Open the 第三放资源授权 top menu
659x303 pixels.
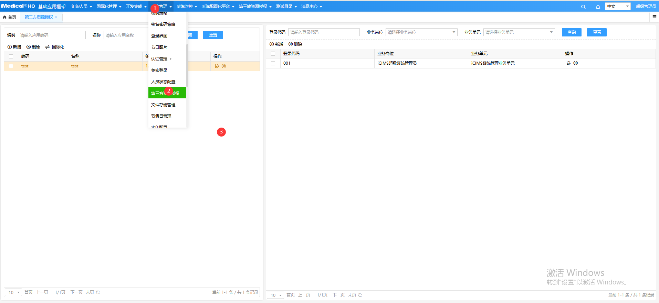[x=255, y=7]
